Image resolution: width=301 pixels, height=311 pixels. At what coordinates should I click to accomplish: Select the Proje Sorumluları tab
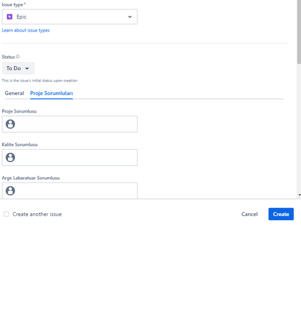51,93
